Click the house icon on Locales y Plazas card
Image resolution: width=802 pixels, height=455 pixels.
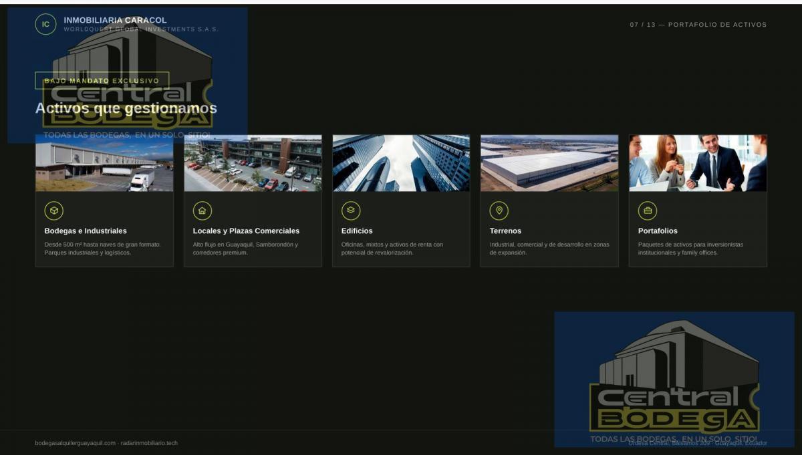pyautogui.click(x=203, y=210)
